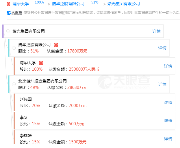The width and height of the screenshot is (180, 148).
Task: Click the 股比 15% value for 李禄媛
Action: point(36,142)
